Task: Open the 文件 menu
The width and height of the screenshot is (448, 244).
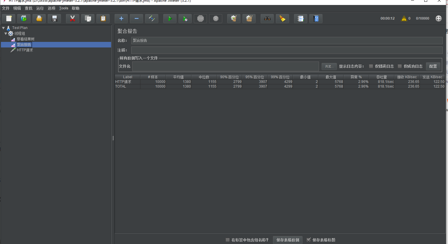Action: (6, 8)
